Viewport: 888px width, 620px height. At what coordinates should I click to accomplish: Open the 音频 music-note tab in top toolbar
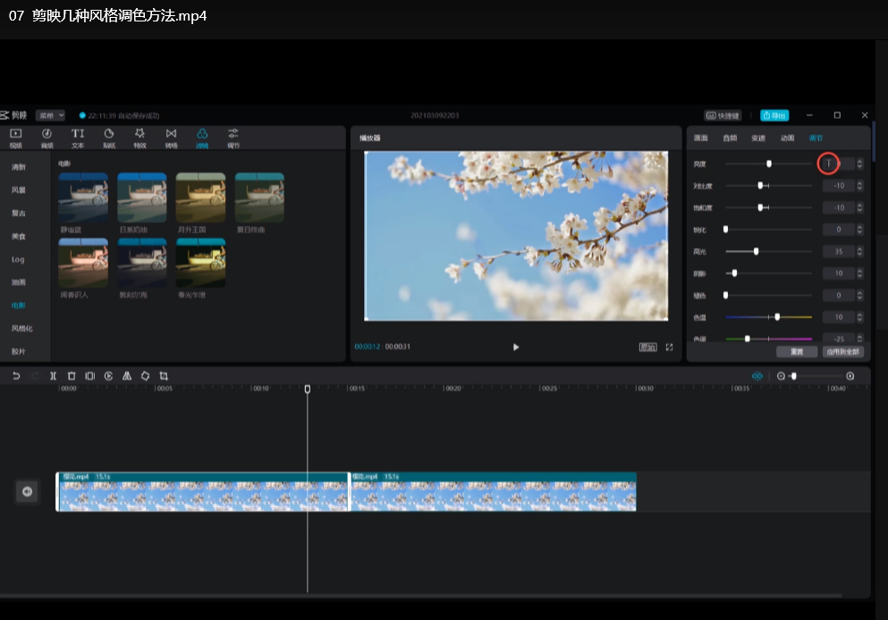tap(47, 138)
